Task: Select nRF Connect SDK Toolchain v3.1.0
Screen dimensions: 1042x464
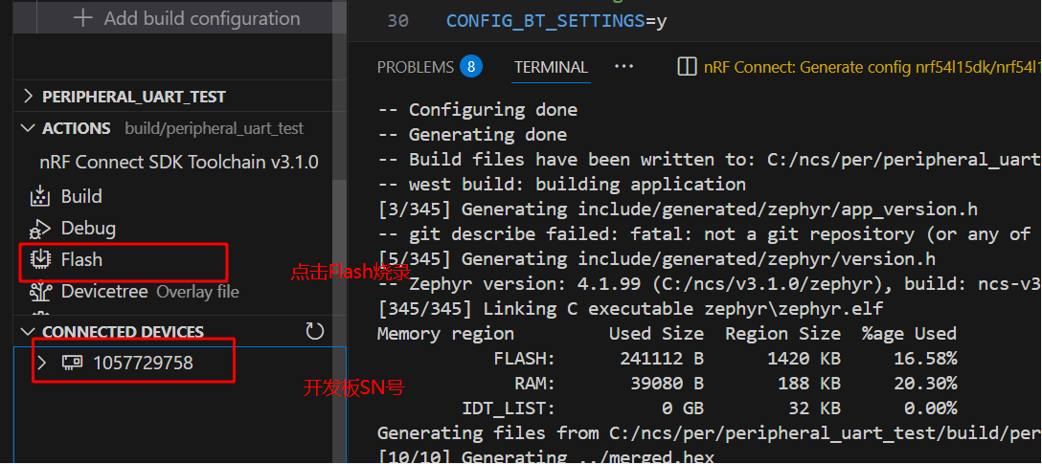Action: point(179,162)
